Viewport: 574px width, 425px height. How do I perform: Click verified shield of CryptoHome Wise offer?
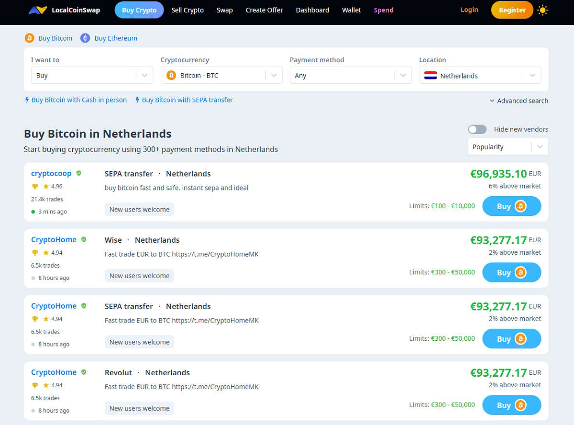pyautogui.click(x=84, y=239)
